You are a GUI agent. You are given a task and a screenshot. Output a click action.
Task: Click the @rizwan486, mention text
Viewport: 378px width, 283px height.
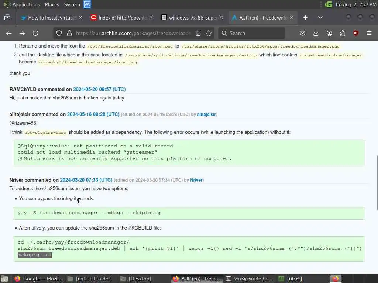click(x=23, y=123)
